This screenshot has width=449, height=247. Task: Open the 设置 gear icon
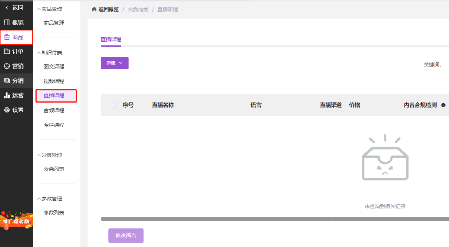coord(7,110)
